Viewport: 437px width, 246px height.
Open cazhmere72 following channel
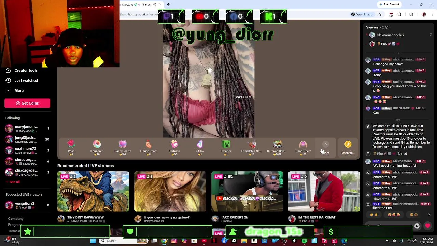pyautogui.click(x=27, y=150)
